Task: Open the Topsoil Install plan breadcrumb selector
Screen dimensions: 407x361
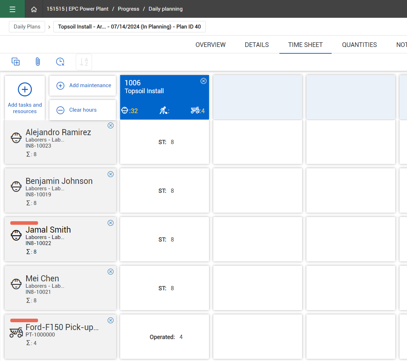Action: pos(129,27)
